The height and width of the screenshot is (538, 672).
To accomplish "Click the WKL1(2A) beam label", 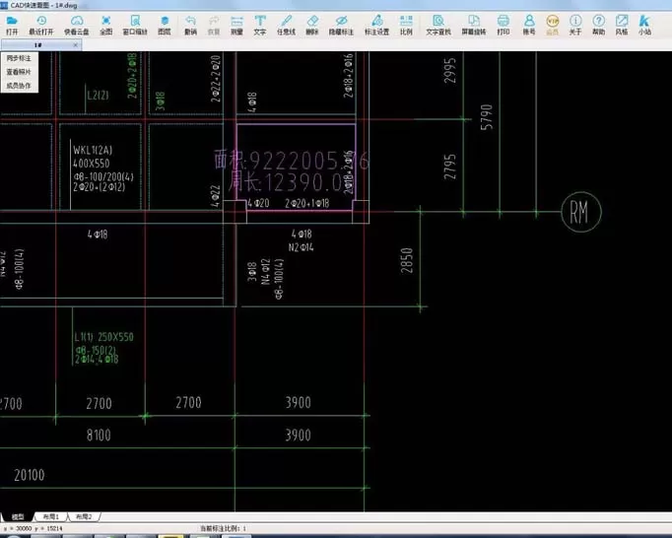I will (x=93, y=150).
